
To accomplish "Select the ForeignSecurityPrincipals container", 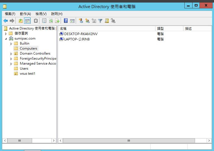I will pos(38,59).
